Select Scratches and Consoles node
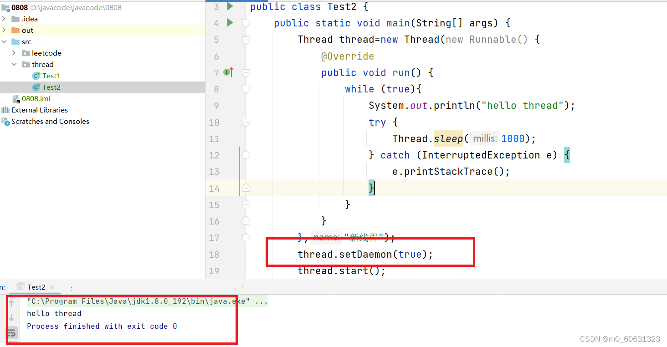Viewport: 667px width, 347px height. [x=50, y=121]
